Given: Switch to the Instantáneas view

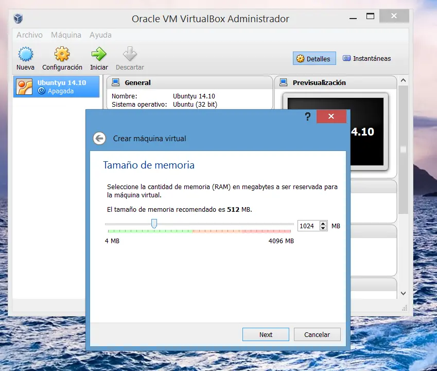Looking at the screenshot, I should [x=367, y=59].
